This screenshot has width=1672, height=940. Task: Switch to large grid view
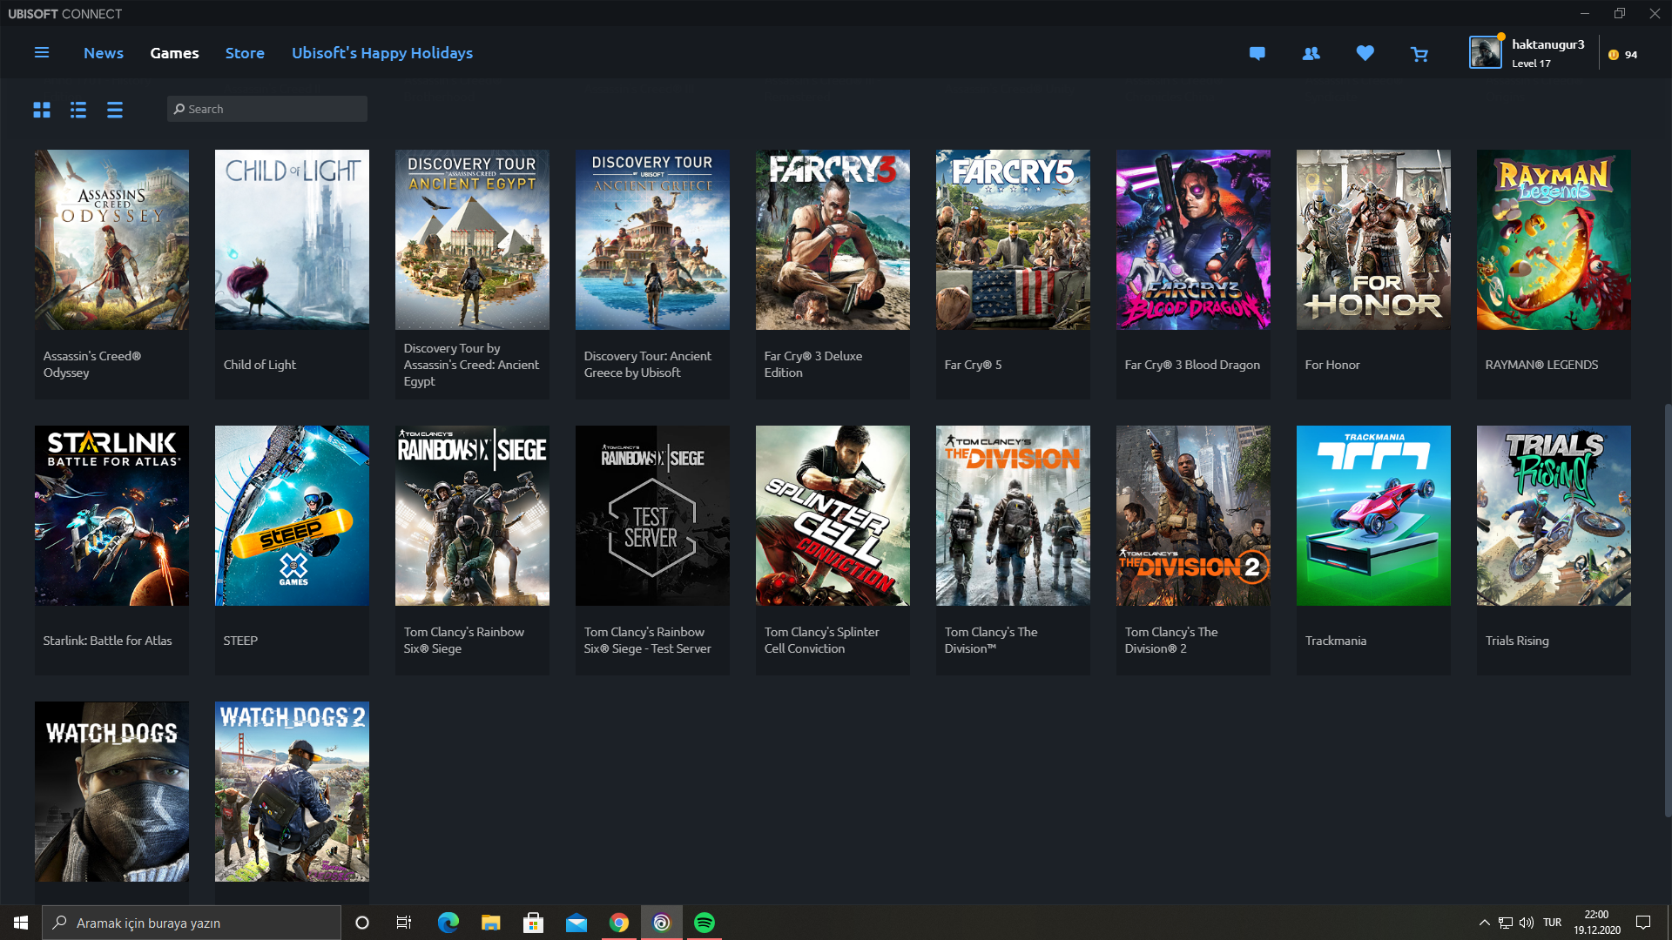coord(42,110)
